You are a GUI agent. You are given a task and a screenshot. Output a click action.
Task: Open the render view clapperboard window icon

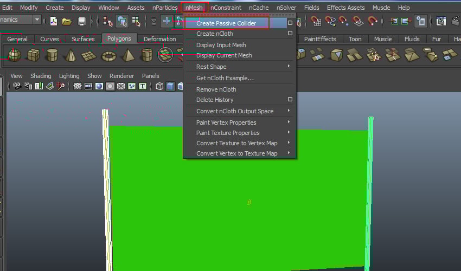point(441,21)
